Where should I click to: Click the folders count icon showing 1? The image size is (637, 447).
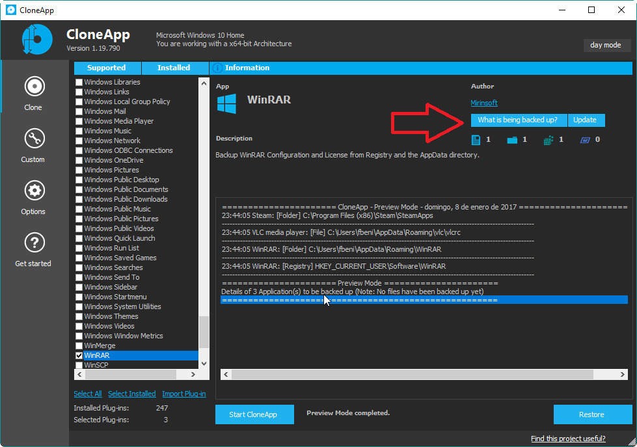pyautogui.click(x=515, y=139)
